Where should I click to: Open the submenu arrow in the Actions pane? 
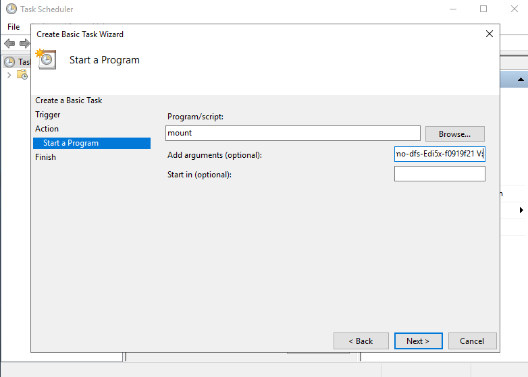click(x=521, y=210)
